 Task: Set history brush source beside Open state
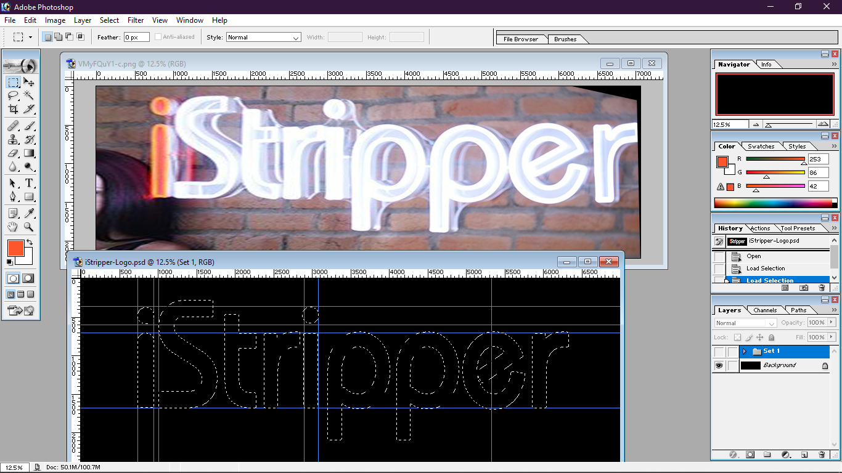(x=719, y=256)
